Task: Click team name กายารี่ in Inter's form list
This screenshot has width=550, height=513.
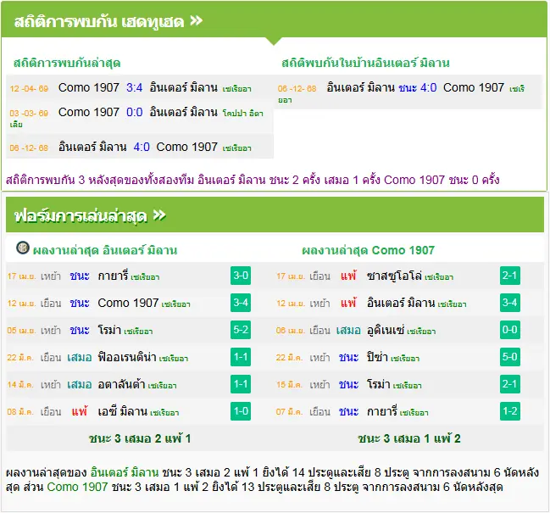Action: pyautogui.click(x=113, y=276)
